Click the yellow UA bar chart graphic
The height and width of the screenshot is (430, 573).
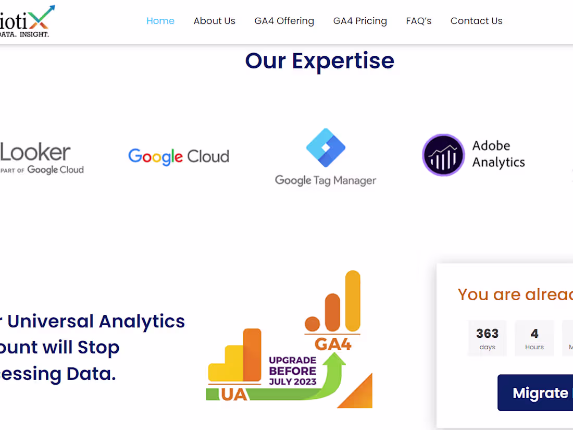click(234, 360)
